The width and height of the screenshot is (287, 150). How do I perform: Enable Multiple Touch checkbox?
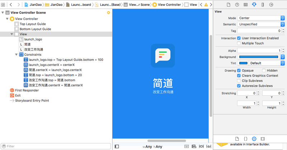[x=239, y=43]
